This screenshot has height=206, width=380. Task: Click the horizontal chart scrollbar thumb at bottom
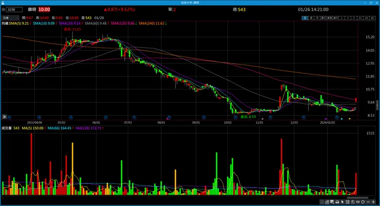[x=357, y=198]
